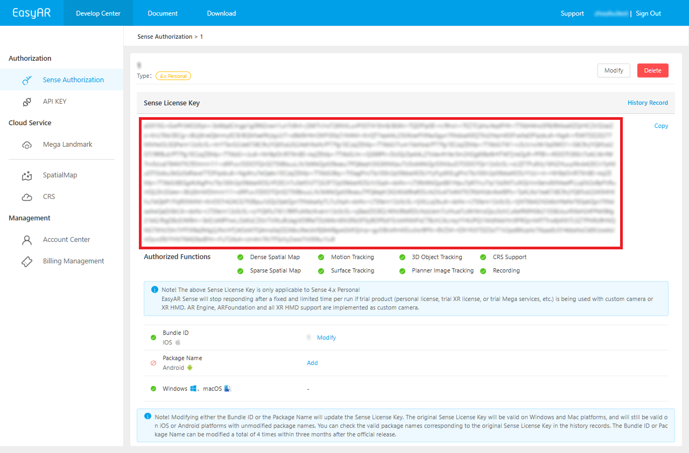Click the Sense Authorization key icon
This screenshot has width=689, height=453.
[27, 80]
